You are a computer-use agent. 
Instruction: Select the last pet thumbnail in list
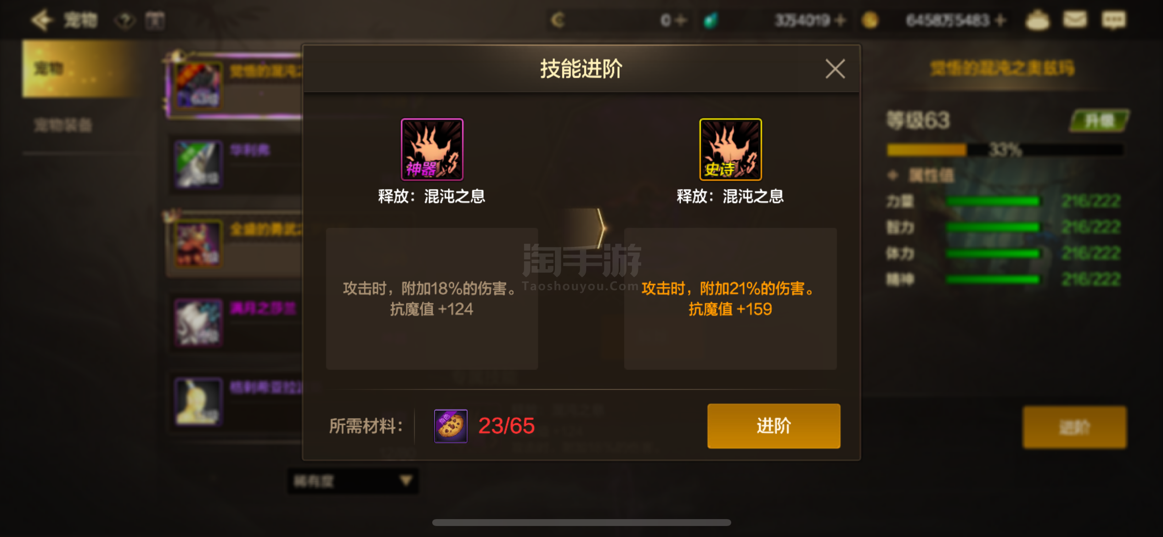tap(198, 402)
